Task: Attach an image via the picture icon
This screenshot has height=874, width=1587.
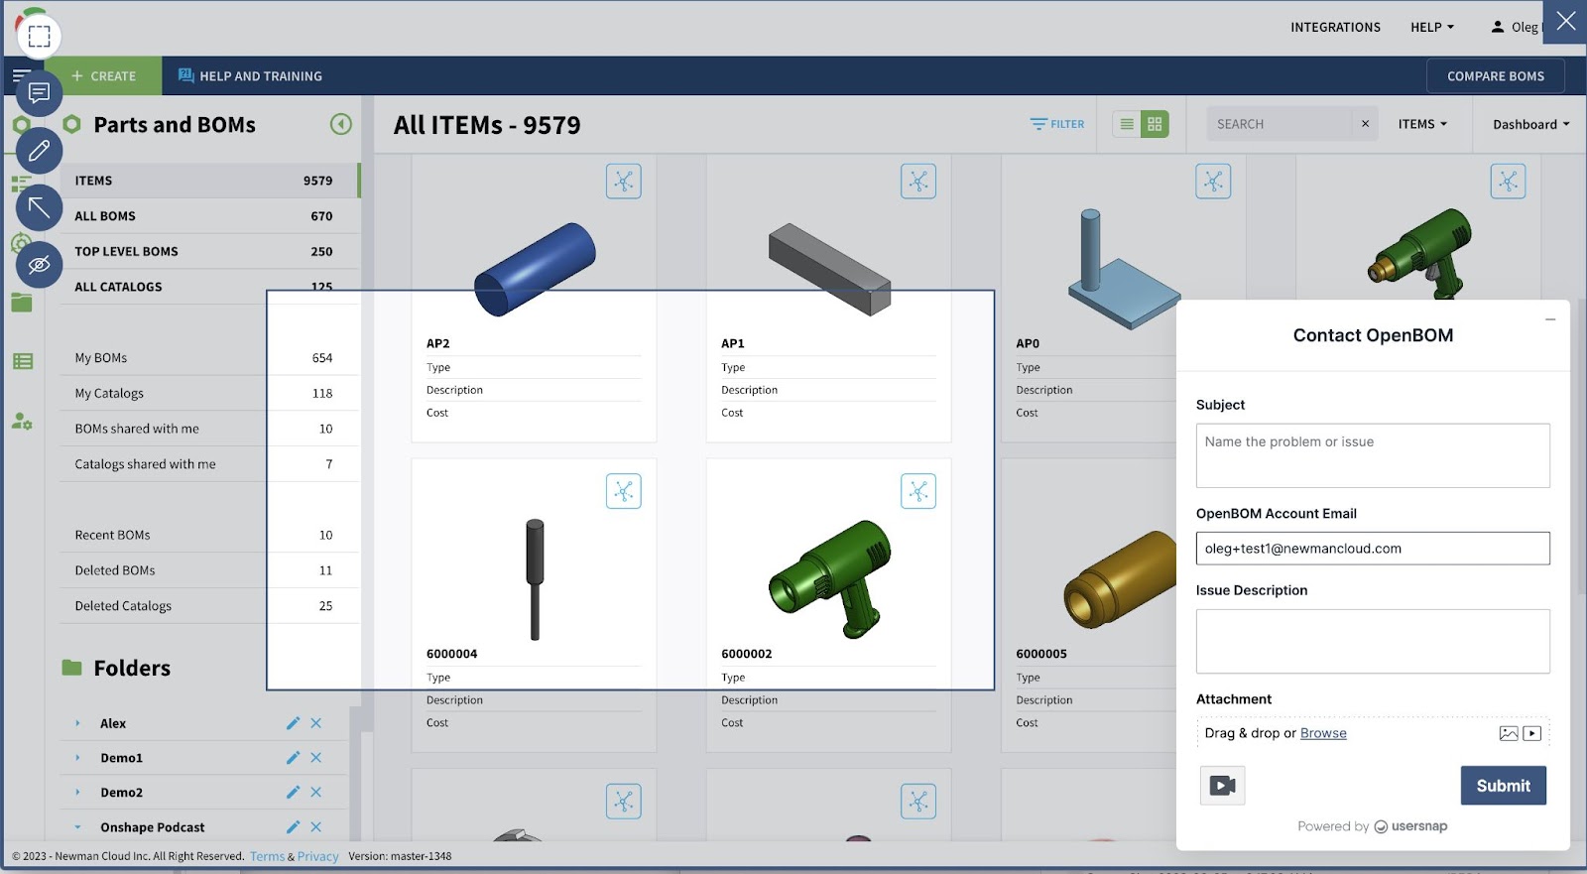Action: click(1509, 733)
